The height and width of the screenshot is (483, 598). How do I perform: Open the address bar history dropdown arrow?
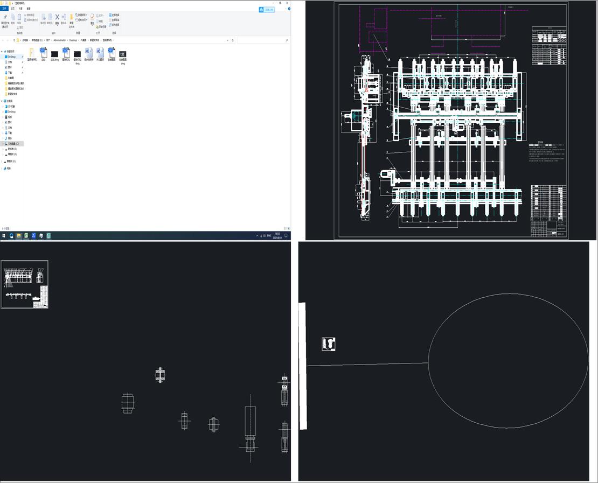(228, 40)
